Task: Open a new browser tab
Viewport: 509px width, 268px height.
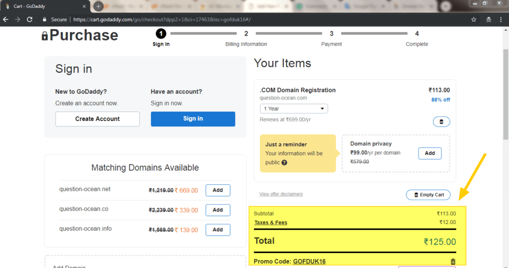Action: (x=98, y=6)
